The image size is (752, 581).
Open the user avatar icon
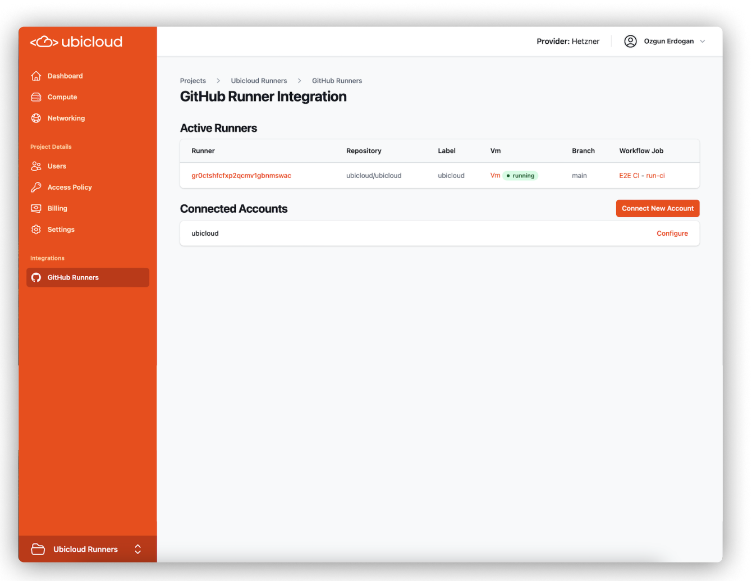pos(630,41)
